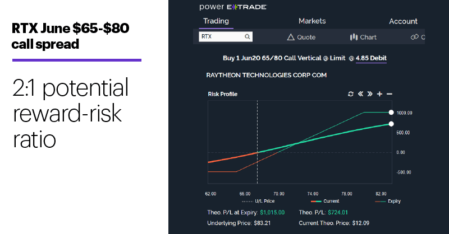
Task: Click the 74.00 x-axis label
Action: tap(313, 194)
